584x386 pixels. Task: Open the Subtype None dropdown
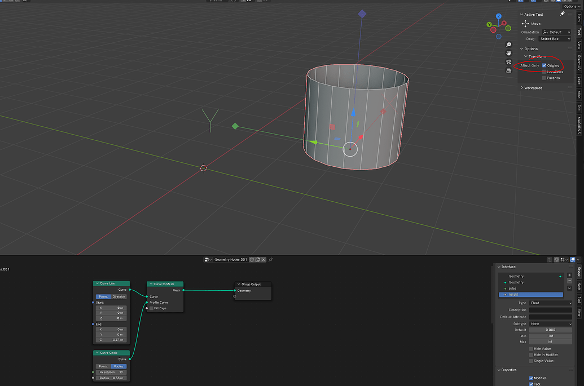551,324
